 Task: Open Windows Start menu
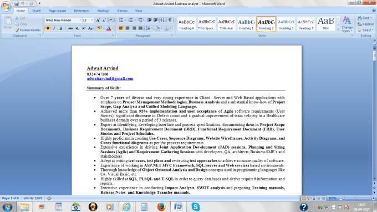pyautogui.click(x=7, y=206)
